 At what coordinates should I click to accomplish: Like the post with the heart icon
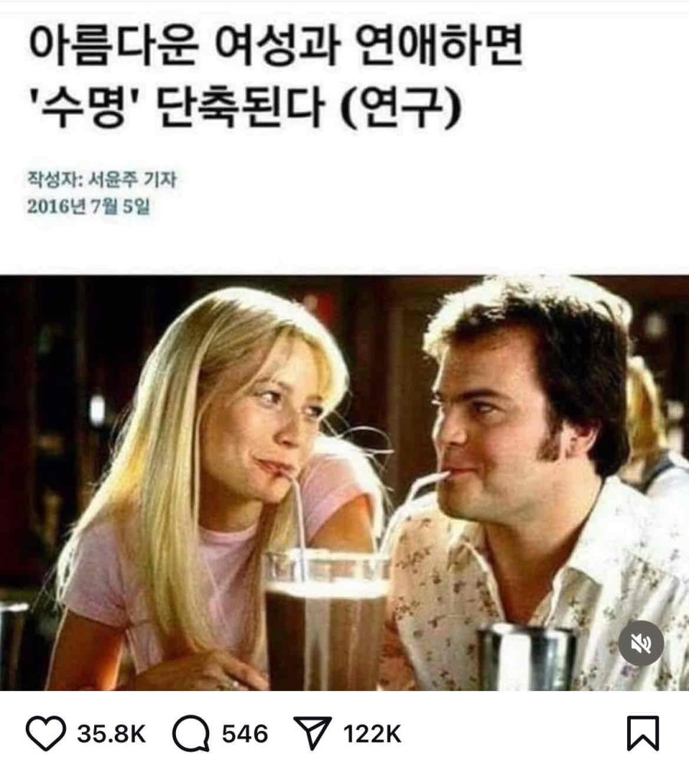(45, 733)
